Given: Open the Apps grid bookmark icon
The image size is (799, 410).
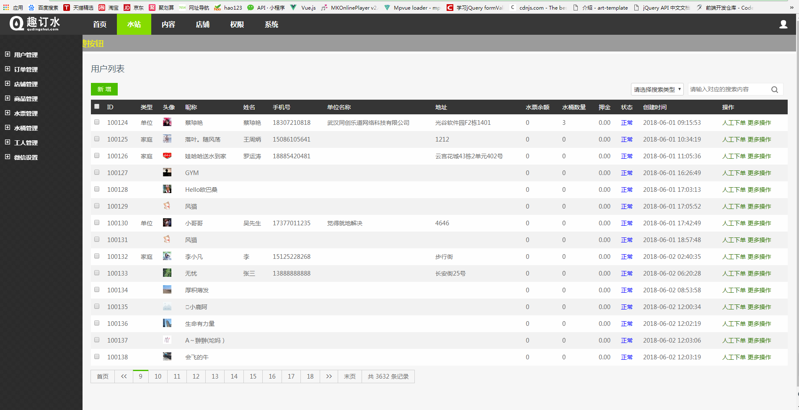Looking at the screenshot, I should (6, 8).
